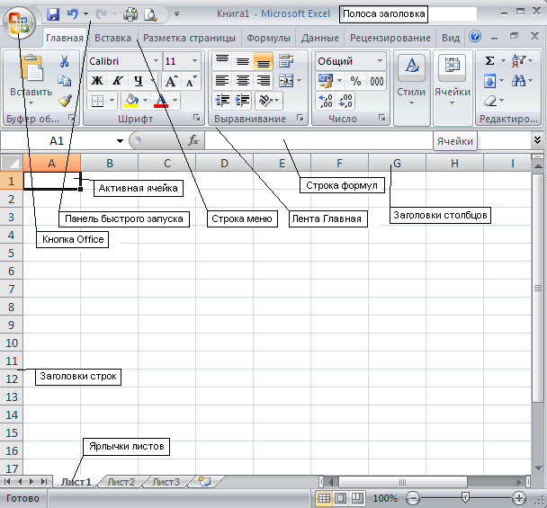The height and width of the screenshot is (508, 547).
Task: Insert AutoSum with the sigma icon
Action: coord(489,61)
